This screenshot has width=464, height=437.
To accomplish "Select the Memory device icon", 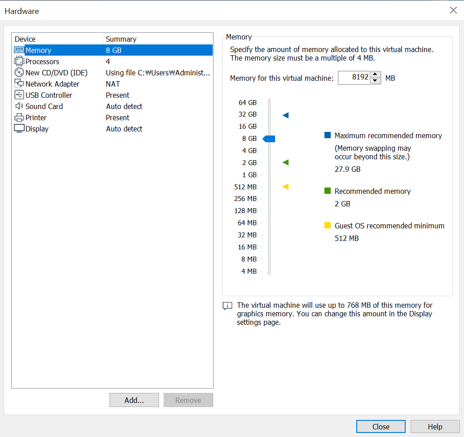I will [x=19, y=50].
